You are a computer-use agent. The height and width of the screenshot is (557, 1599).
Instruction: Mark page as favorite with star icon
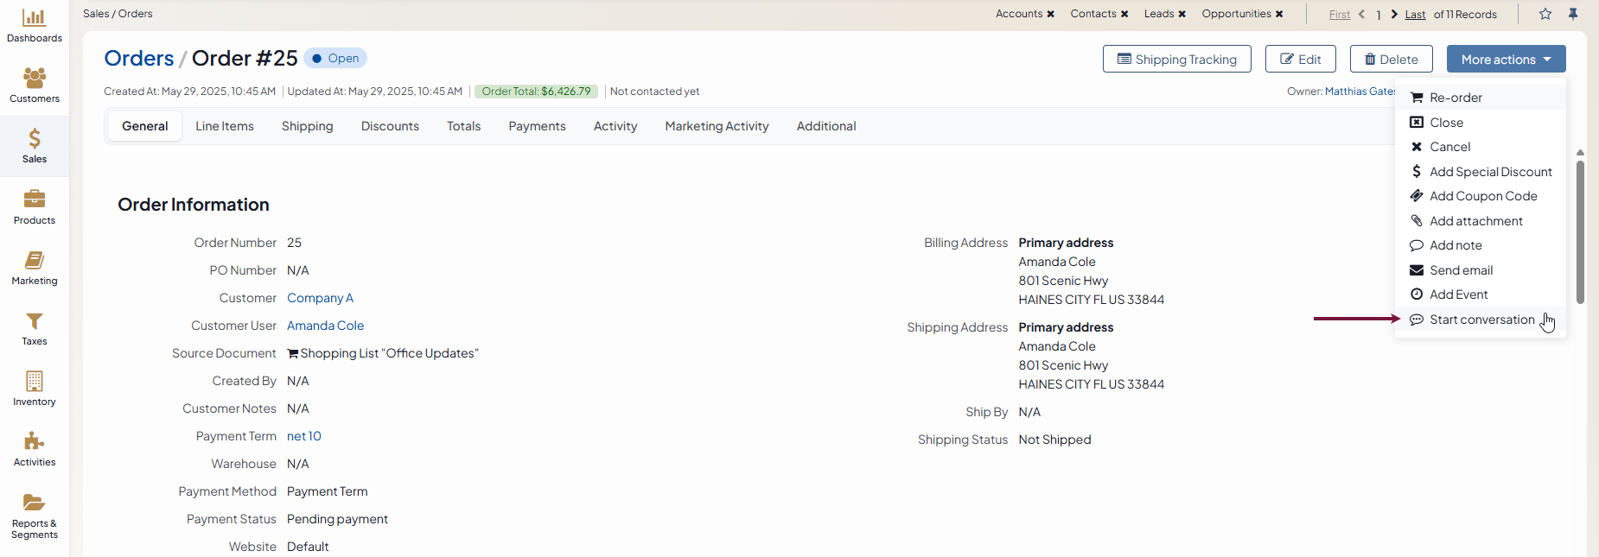click(x=1545, y=14)
